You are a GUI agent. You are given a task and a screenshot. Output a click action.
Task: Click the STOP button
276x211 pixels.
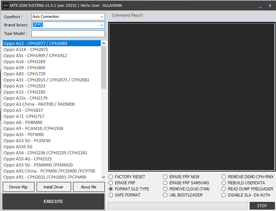click(262, 206)
